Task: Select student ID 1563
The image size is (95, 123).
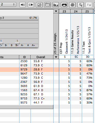Action: pyautogui.click(x=24, y=90)
